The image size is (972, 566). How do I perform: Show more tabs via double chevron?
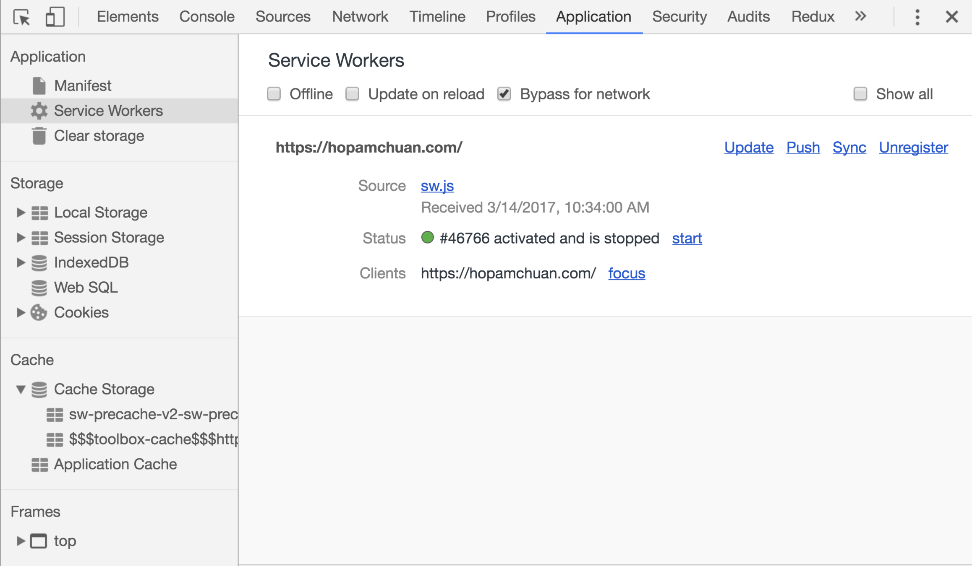[860, 16]
